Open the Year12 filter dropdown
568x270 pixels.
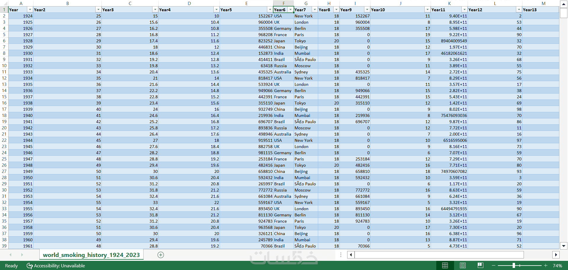(519, 10)
